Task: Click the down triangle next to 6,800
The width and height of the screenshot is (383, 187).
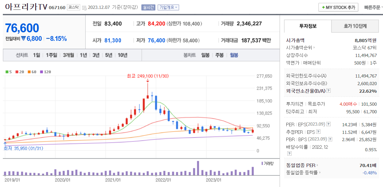Action: coord(23,39)
